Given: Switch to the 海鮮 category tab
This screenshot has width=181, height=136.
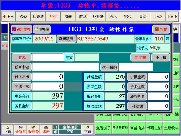Looking at the screenshot, I should 68,17.
